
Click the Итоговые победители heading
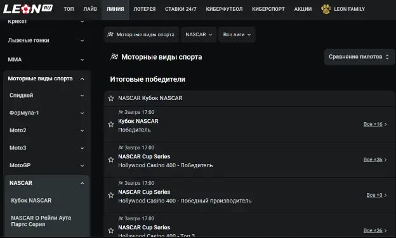pyautogui.click(x=147, y=79)
